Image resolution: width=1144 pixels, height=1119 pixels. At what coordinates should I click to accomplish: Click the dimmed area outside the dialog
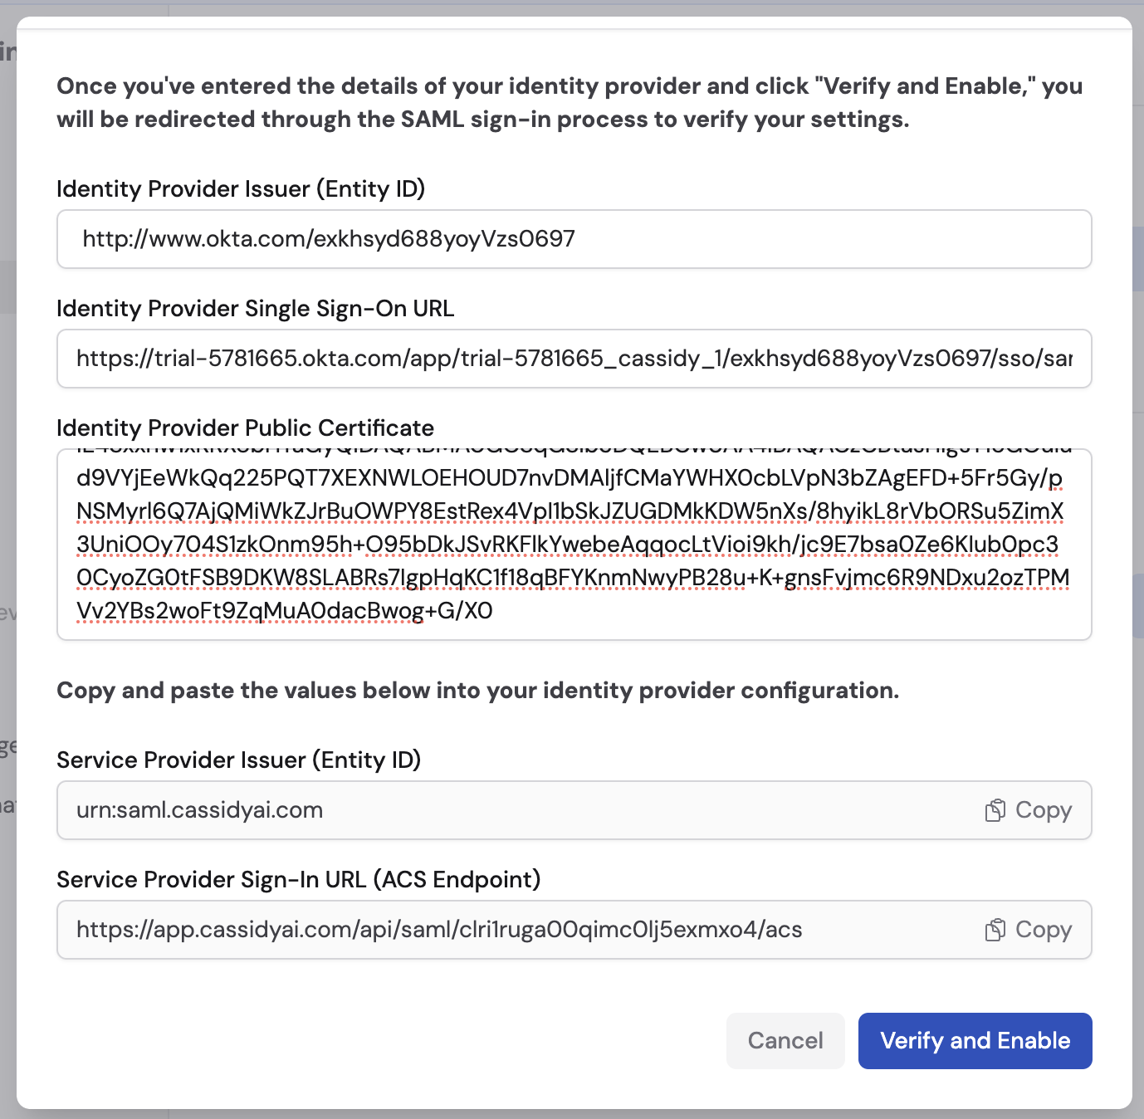8,559
